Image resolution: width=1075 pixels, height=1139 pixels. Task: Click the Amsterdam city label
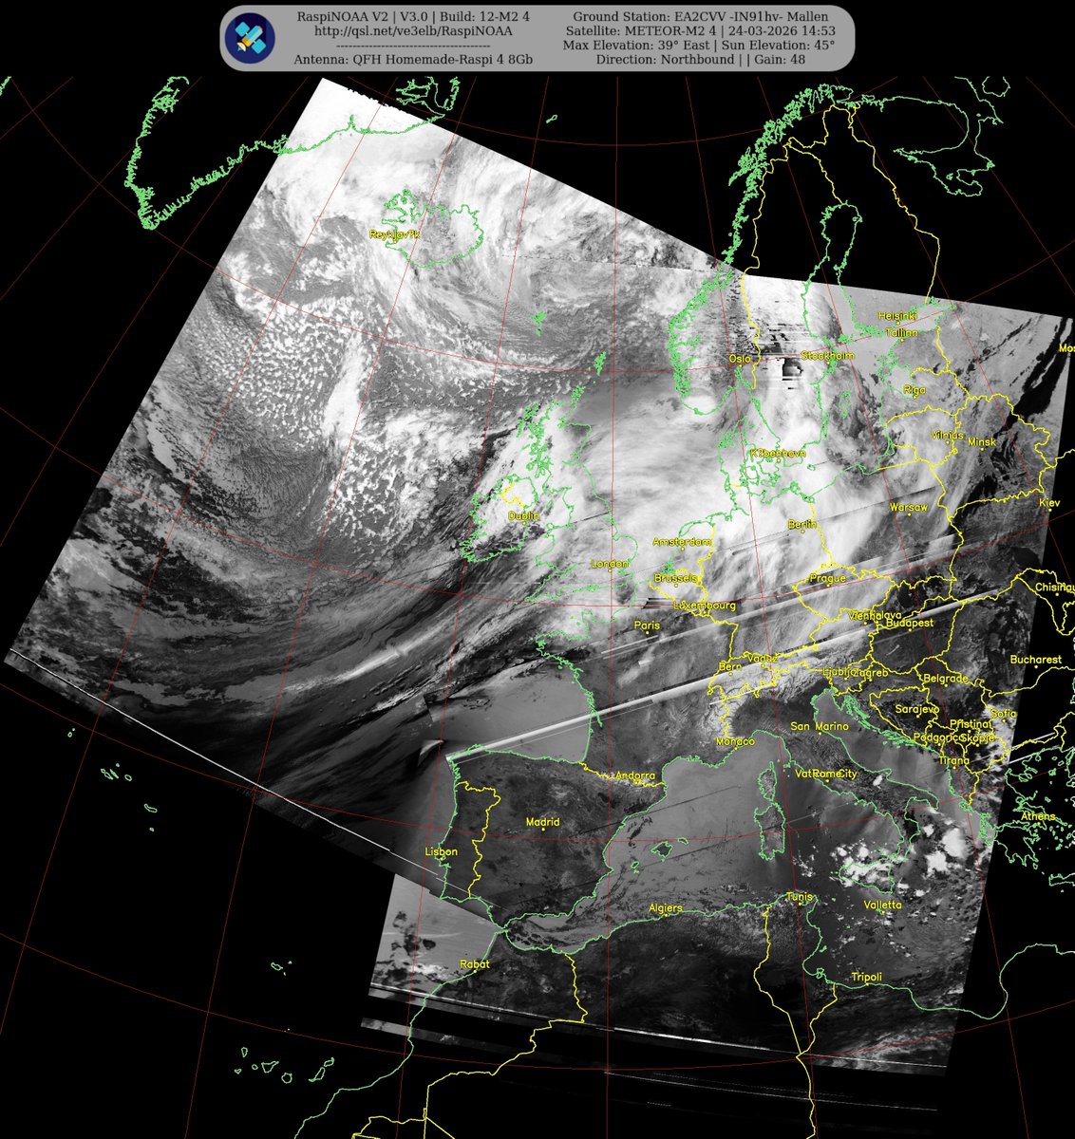point(683,542)
